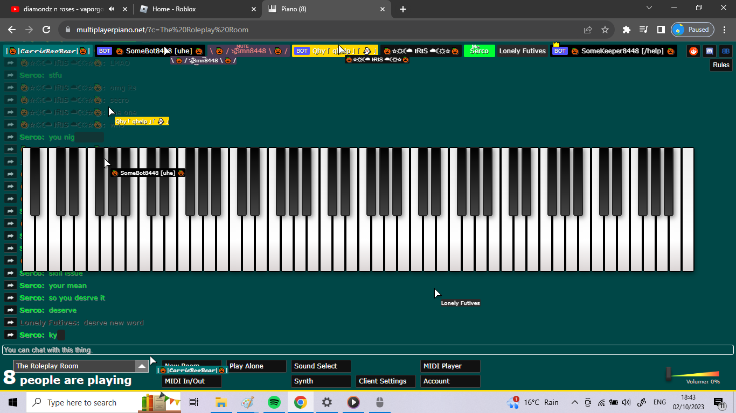Viewport: 736px width, 413px height.
Task: Open Task View in taskbar
Action: point(194,402)
